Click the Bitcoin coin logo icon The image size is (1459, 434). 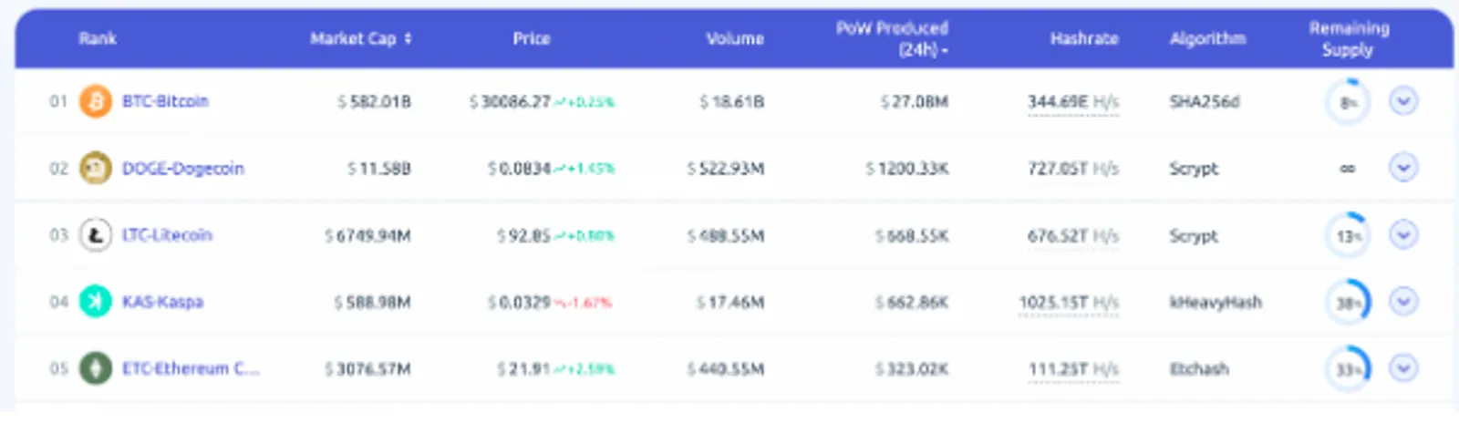click(96, 101)
